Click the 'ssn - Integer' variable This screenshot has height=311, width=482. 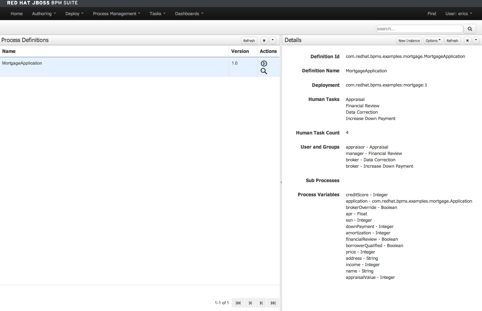tap(359, 220)
